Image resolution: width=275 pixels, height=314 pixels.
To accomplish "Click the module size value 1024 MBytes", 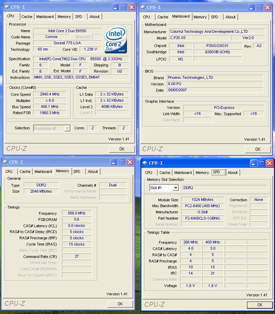I will [x=203, y=200].
